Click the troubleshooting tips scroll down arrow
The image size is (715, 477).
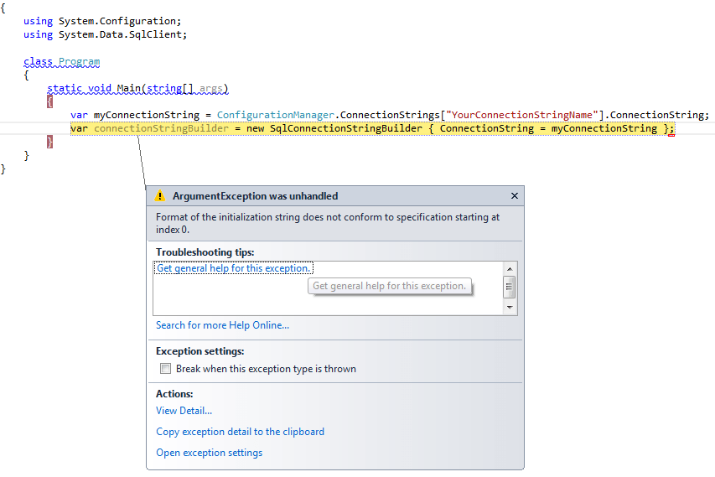click(x=510, y=308)
